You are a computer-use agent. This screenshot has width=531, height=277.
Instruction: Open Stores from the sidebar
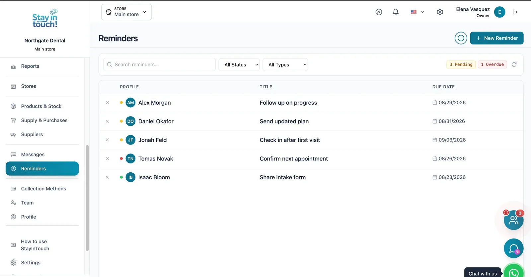coord(42,86)
